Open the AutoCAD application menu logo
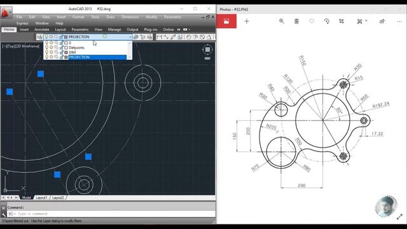This screenshot has width=407, height=229. tap(6, 12)
